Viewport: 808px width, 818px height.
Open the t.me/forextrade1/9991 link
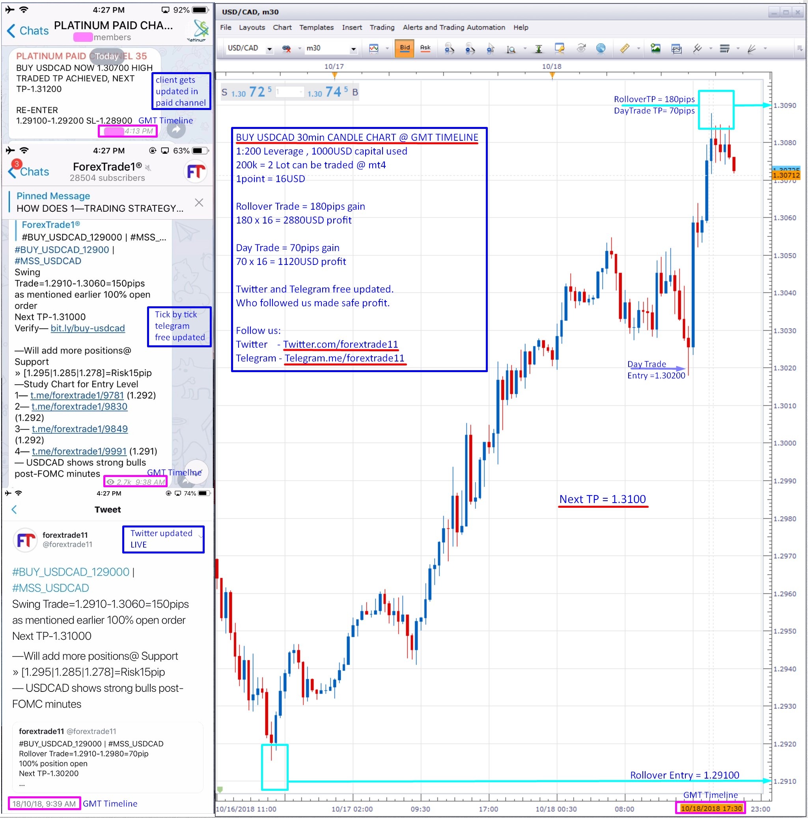coord(79,451)
